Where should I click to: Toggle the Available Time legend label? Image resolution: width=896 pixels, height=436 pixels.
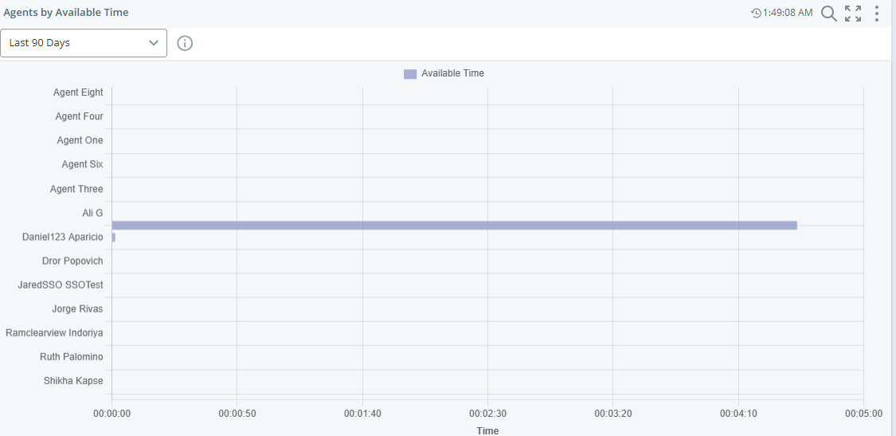452,73
